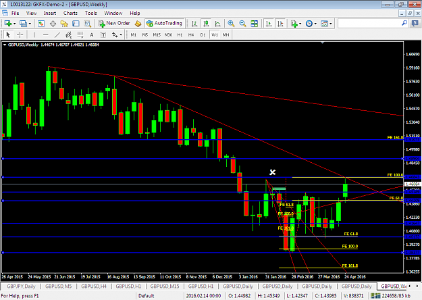The width and height of the screenshot is (422, 300).
Task: Switch chart to Line Chart mode
Action: tap(217, 24)
